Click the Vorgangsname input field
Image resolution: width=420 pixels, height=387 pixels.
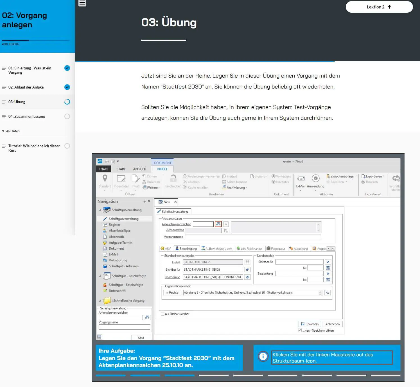click(x=252, y=237)
